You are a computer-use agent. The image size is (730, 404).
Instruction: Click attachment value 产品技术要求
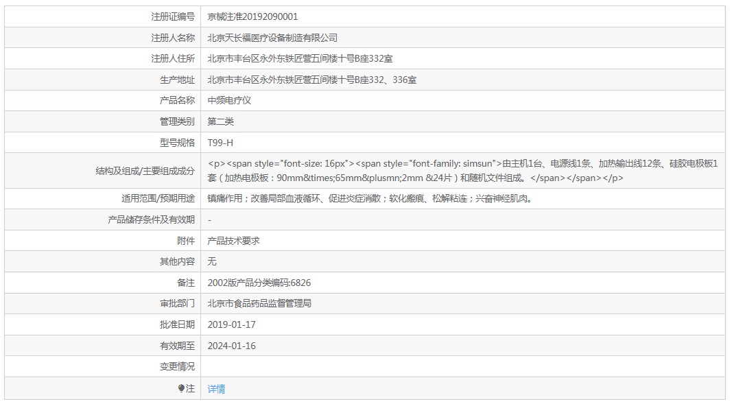click(x=233, y=241)
